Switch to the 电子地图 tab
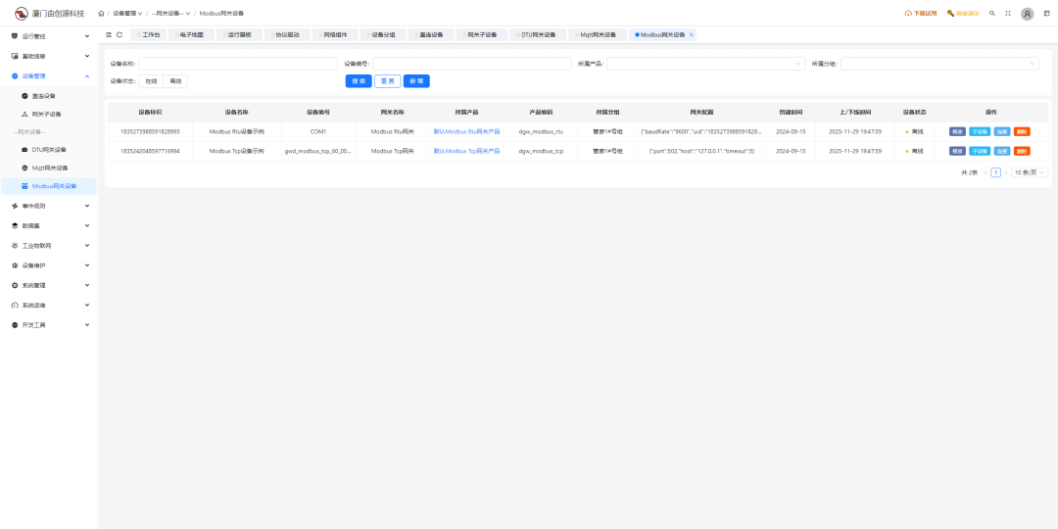This screenshot has height=529, width=1058. click(191, 34)
